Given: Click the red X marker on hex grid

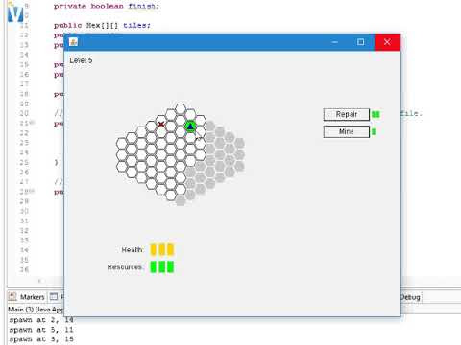Looking at the screenshot, I should pyautogui.click(x=161, y=124).
